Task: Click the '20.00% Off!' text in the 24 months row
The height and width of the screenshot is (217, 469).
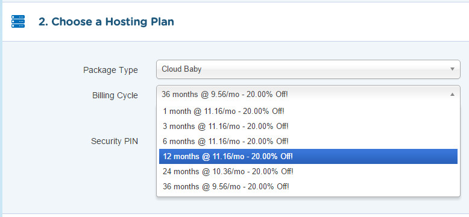Action: (x=273, y=172)
